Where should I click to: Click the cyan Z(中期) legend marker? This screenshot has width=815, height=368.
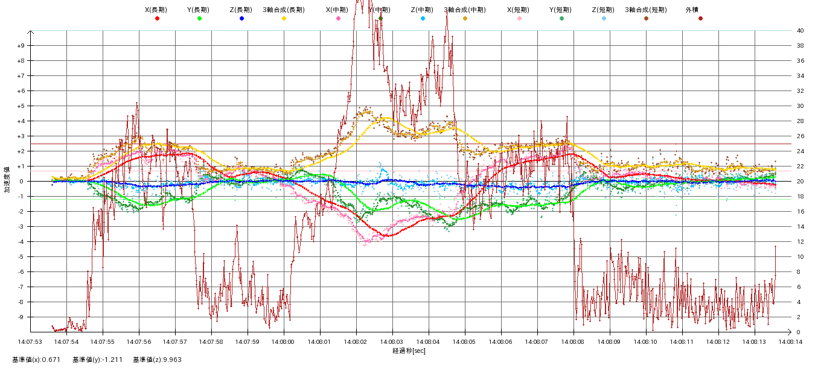coord(423,19)
